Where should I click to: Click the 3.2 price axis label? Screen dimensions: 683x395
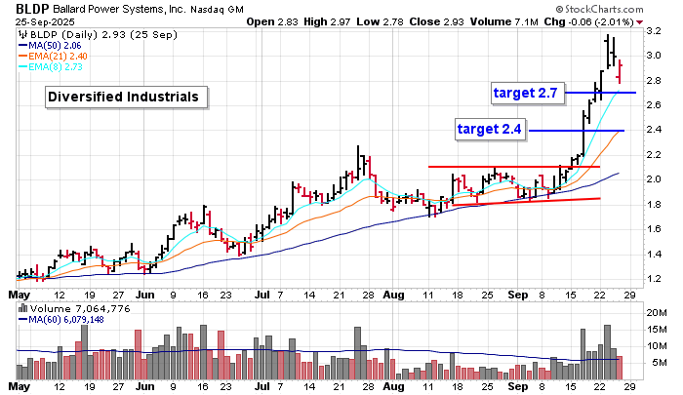pyautogui.click(x=653, y=30)
